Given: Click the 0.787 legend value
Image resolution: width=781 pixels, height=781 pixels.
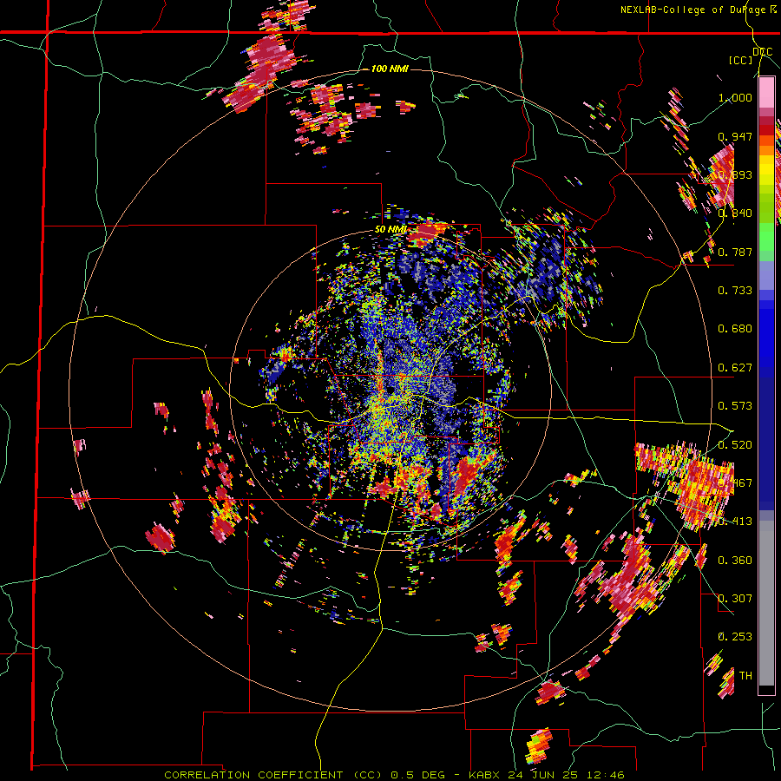Looking at the screenshot, I should (735, 252).
